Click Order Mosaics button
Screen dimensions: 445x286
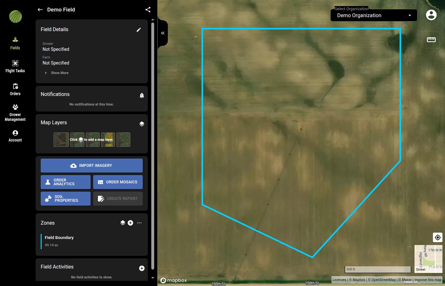point(118,182)
